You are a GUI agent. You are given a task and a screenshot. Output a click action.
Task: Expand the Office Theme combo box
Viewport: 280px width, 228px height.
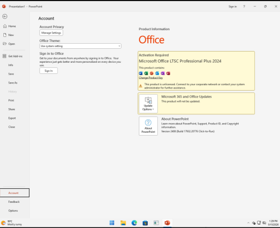[80, 46]
